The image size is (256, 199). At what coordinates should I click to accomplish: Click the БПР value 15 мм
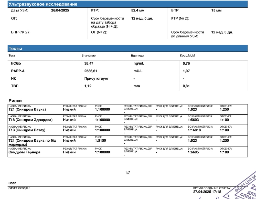point(216,11)
